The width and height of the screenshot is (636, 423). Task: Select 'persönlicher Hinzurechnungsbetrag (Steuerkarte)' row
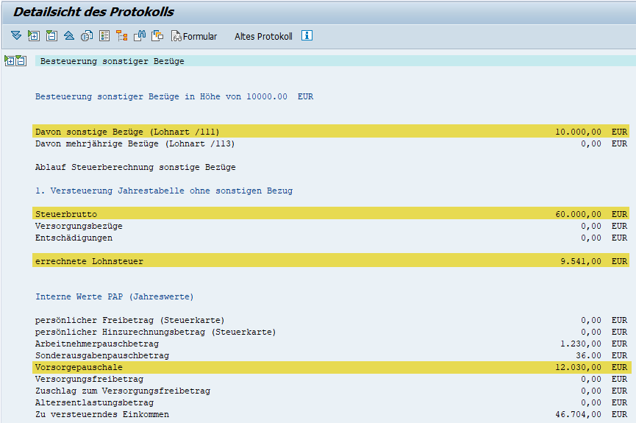pos(331,332)
